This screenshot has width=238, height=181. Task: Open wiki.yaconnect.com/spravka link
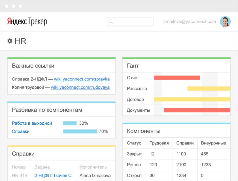pyautogui.click(x=82, y=79)
